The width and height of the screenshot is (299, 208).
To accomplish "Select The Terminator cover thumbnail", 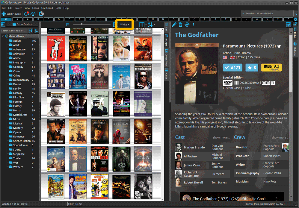I will 143,76.
